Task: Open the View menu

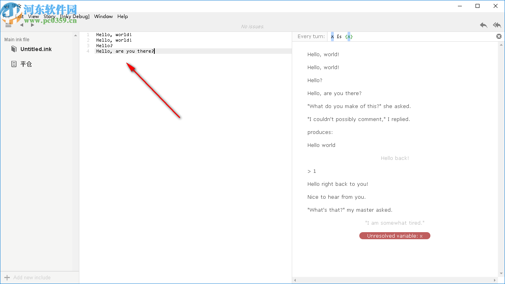Action: (x=34, y=16)
